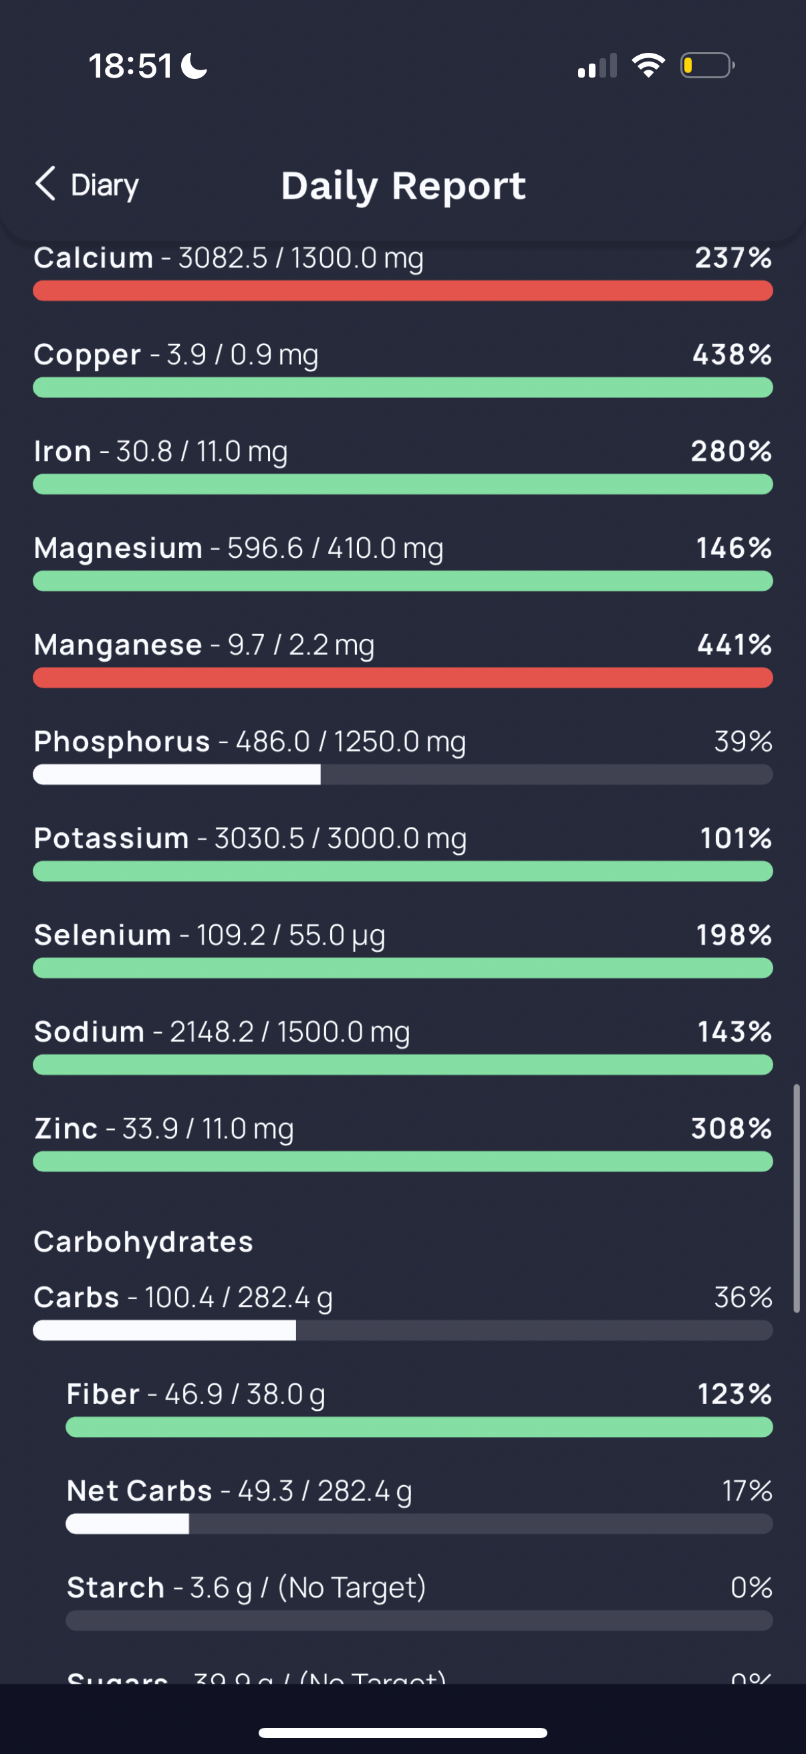Viewport: 806px width, 1754px height.
Task: Tap the green Iron progress bar
Action: (402, 484)
